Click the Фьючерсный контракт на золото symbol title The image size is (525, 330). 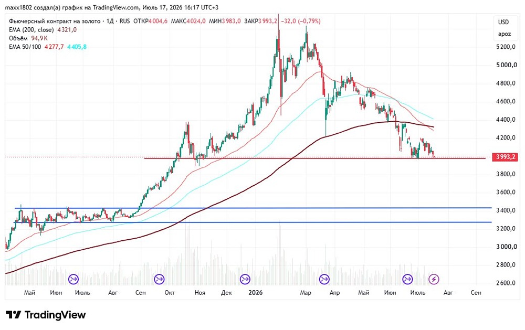pos(55,21)
